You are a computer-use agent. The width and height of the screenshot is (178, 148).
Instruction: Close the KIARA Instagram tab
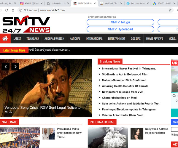(42, 3)
